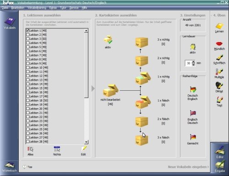Choose Mündlich oral practice
This screenshot has height=176, width=229.
pyautogui.click(x=219, y=46)
